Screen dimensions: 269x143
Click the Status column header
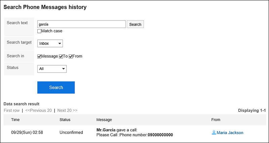click(x=65, y=120)
